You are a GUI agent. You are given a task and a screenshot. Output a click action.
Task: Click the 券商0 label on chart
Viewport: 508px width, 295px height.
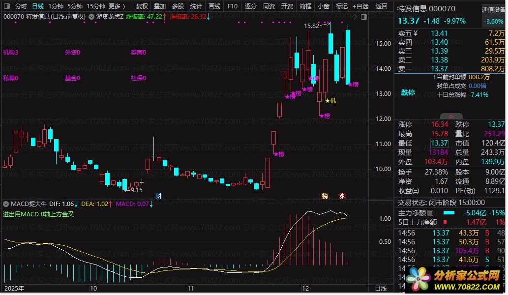(138, 53)
